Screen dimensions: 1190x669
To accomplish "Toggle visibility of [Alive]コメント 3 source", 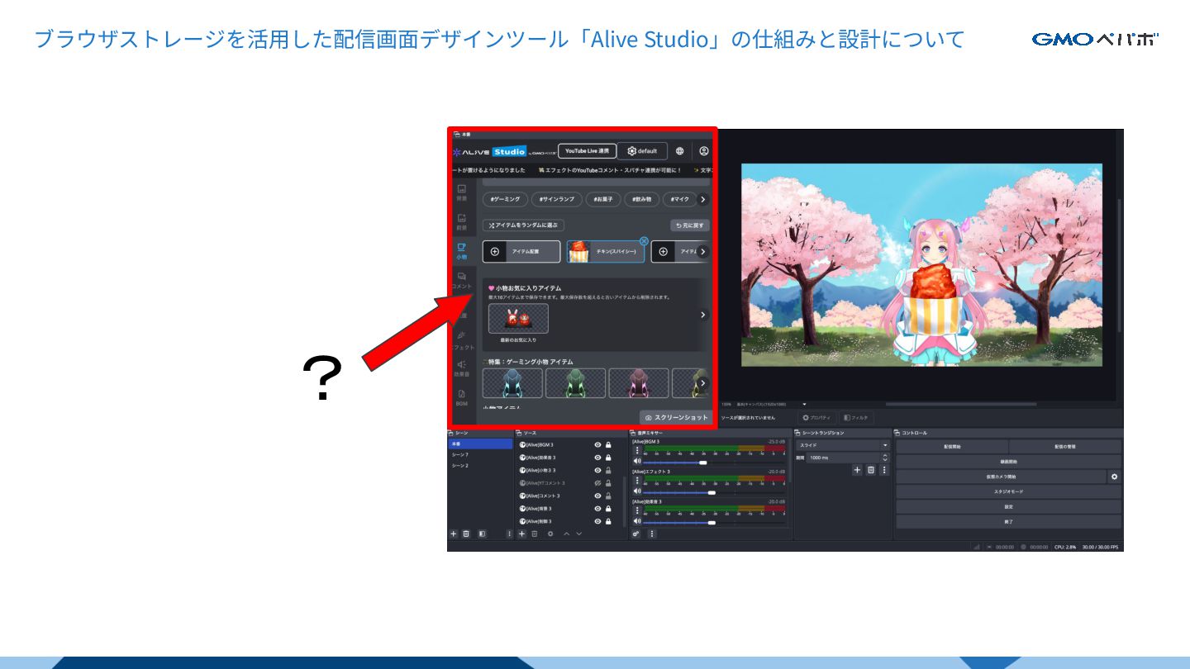I will [x=597, y=496].
